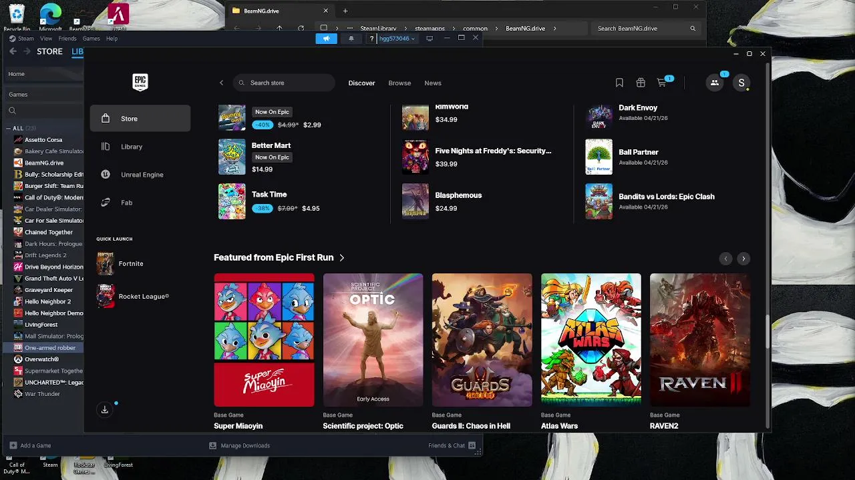Image resolution: width=855 pixels, height=480 pixels.
Task: Select BeamNG.drive in Steam library list
Action: click(44, 163)
